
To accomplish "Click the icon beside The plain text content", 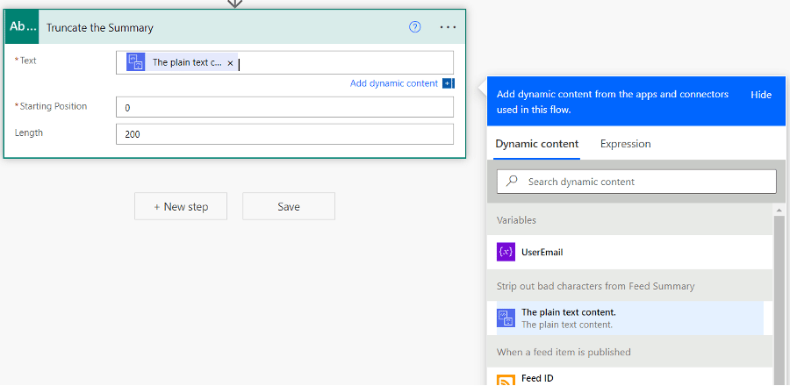I will point(506,318).
